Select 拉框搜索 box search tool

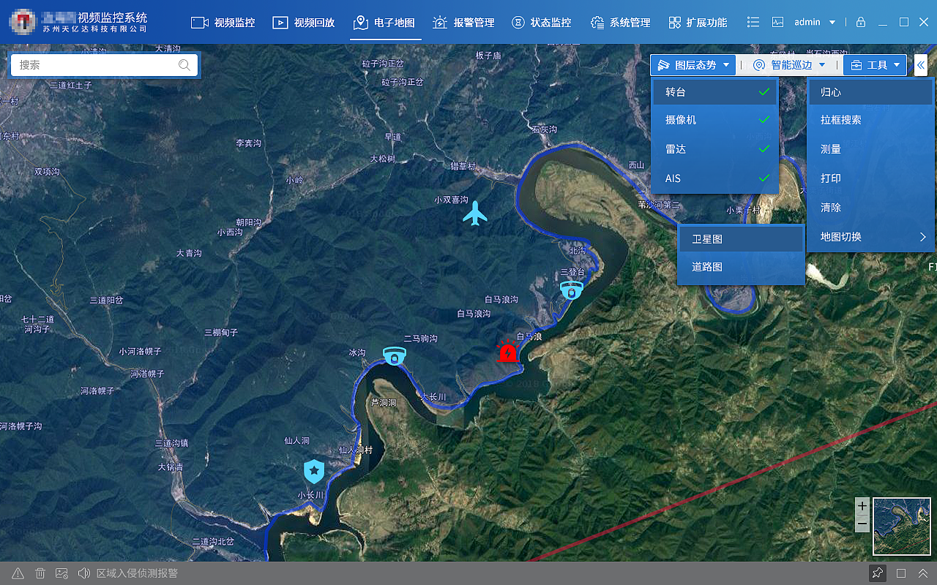[x=870, y=120]
